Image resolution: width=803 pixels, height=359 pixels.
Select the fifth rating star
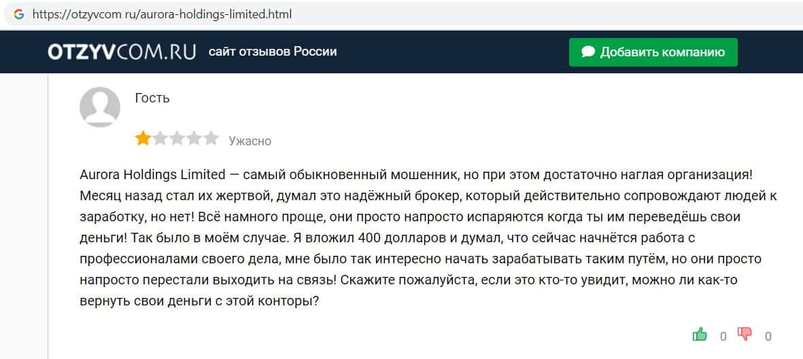211,139
